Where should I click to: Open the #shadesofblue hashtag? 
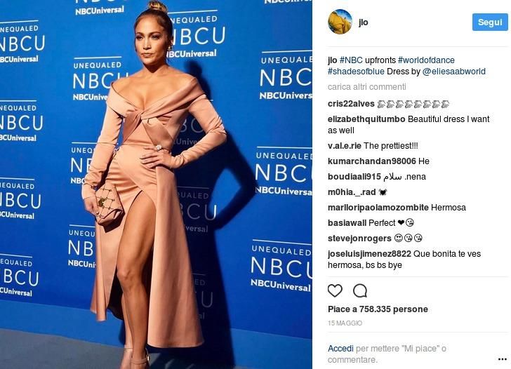tap(356, 72)
